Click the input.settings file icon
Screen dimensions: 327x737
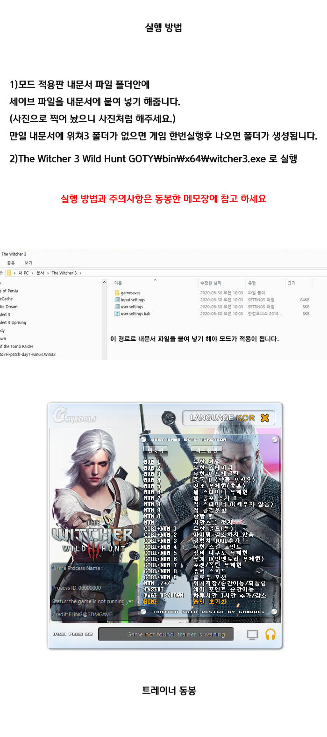pos(117,300)
